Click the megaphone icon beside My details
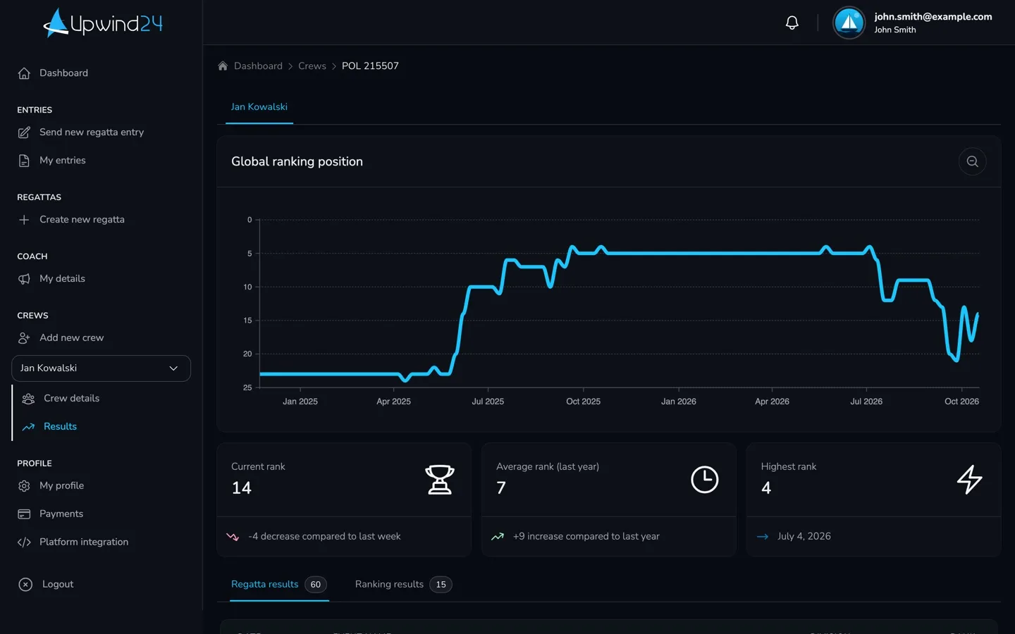Screen dimensions: 1015x634 point(24,279)
